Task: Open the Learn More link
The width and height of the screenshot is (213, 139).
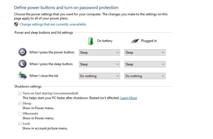Action: pos(128,98)
